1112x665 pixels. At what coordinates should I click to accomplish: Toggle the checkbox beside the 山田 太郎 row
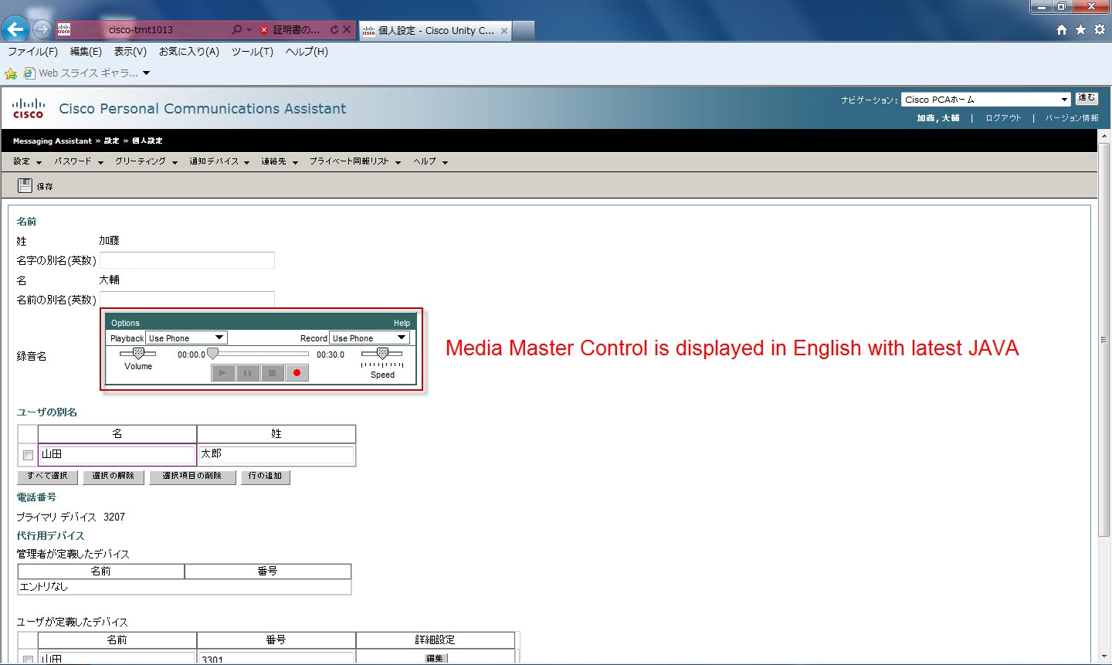tap(28, 455)
